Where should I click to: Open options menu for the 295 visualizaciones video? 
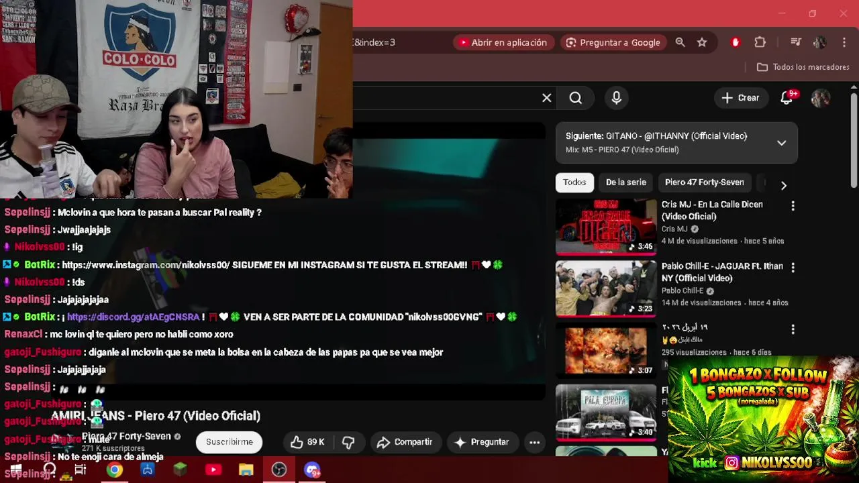pyautogui.click(x=793, y=329)
